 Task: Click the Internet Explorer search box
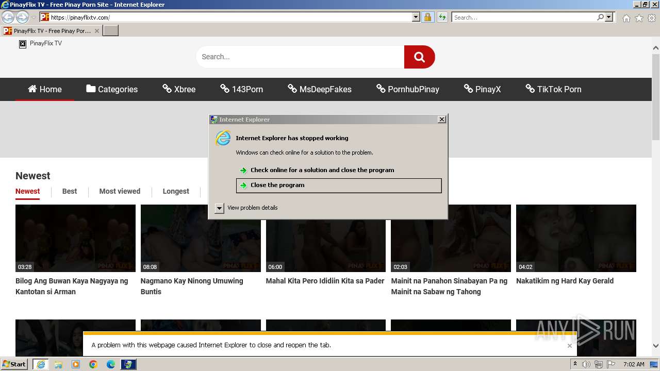tap(524, 17)
